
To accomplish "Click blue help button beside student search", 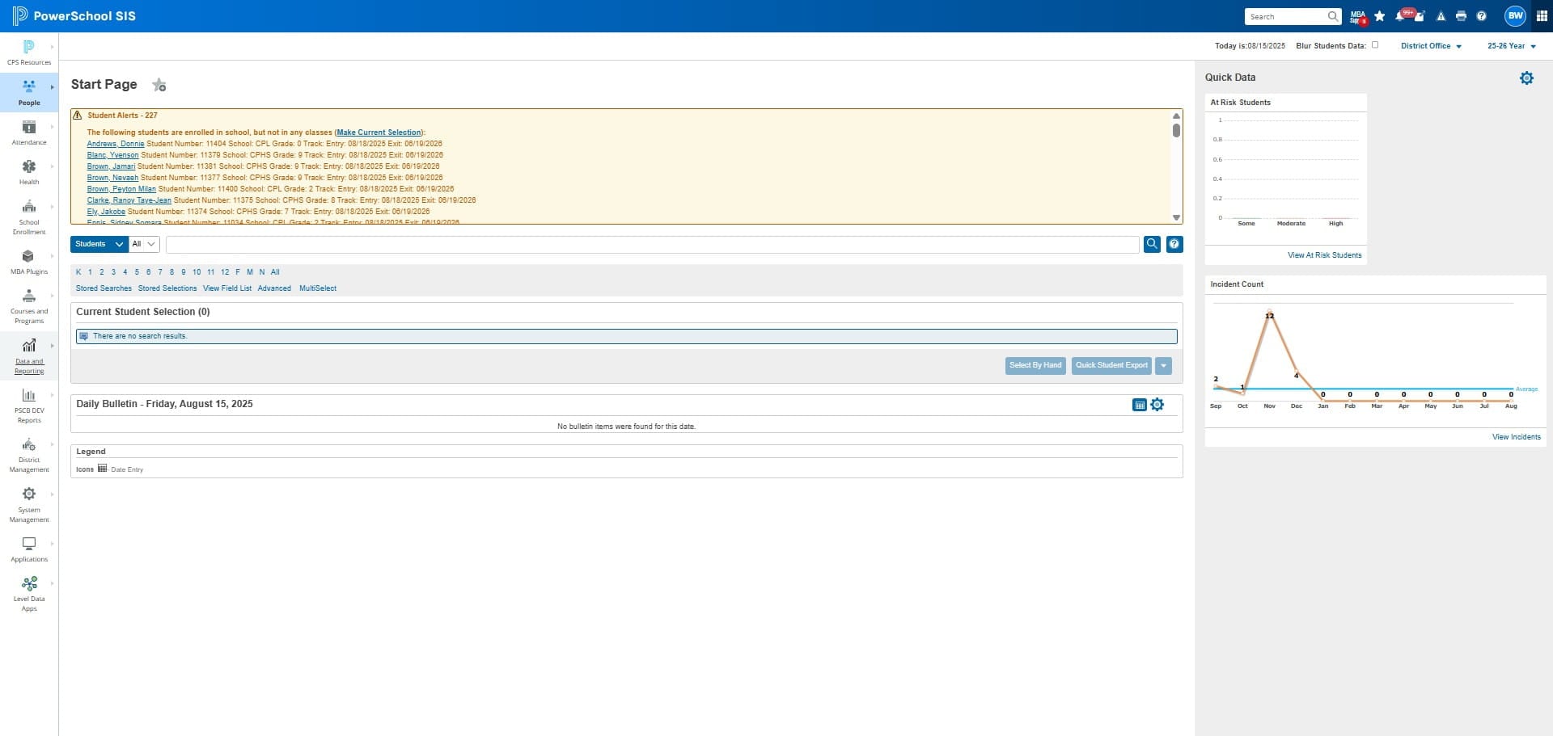I will coord(1174,243).
